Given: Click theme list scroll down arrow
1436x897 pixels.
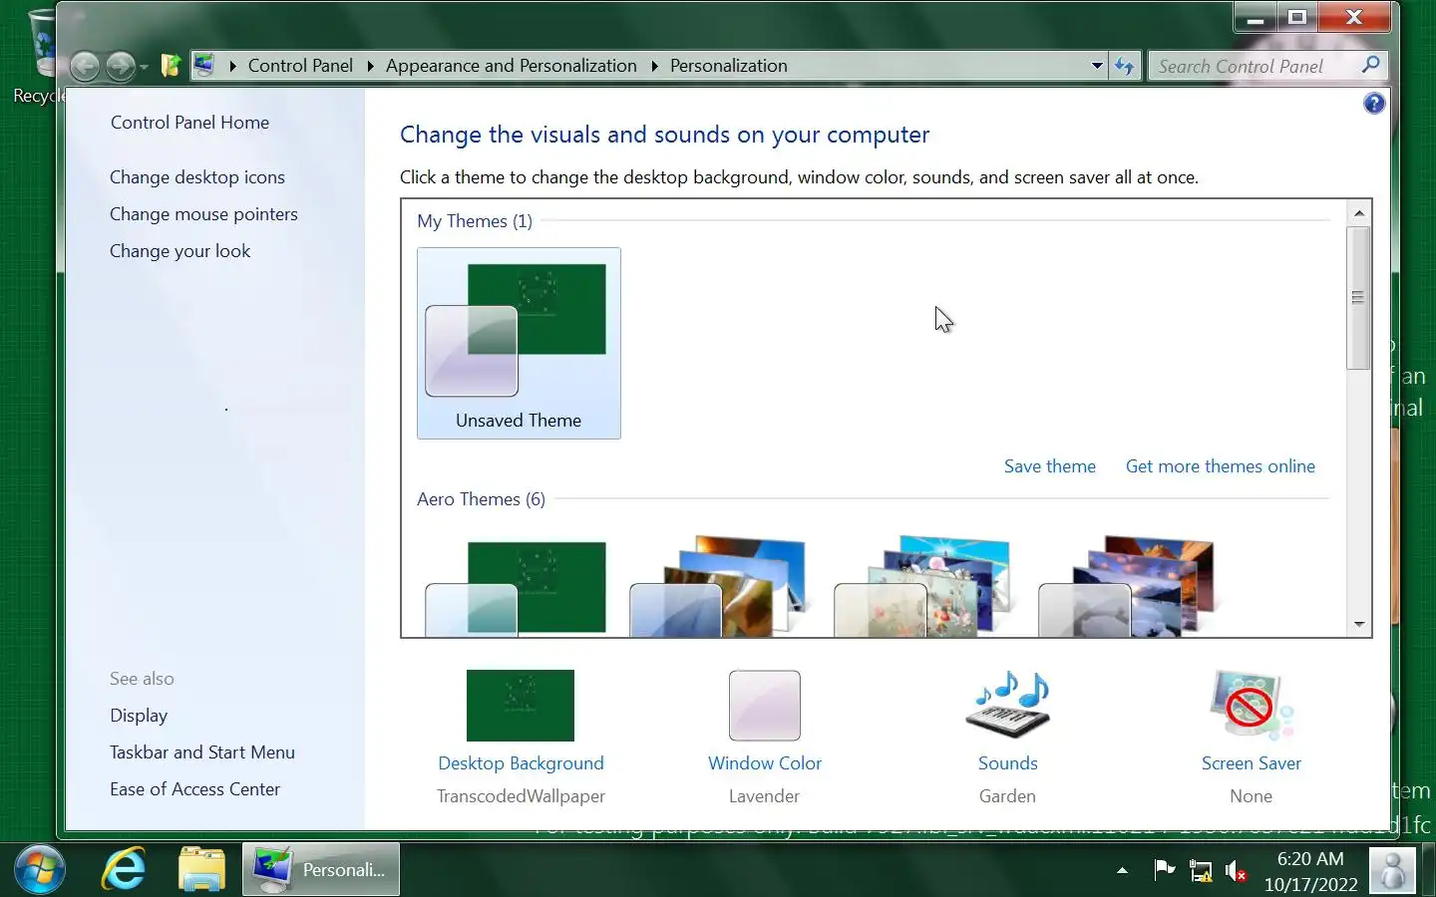Looking at the screenshot, I should (1358, 624).
